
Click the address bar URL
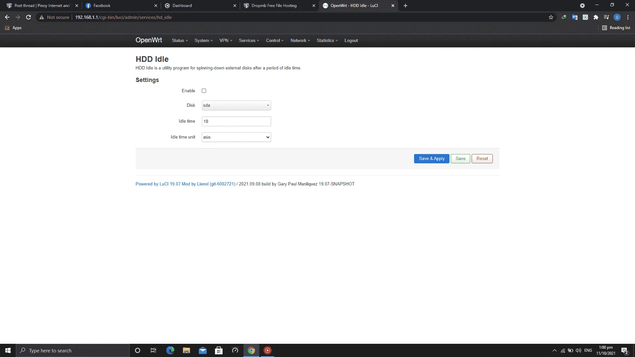[123, 17]
